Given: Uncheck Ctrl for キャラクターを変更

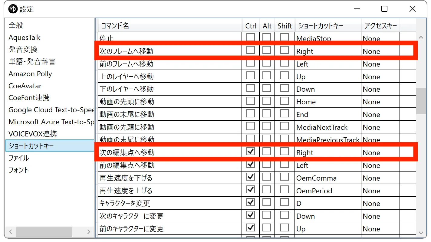Looking at the screenshot, I should 251,202.
